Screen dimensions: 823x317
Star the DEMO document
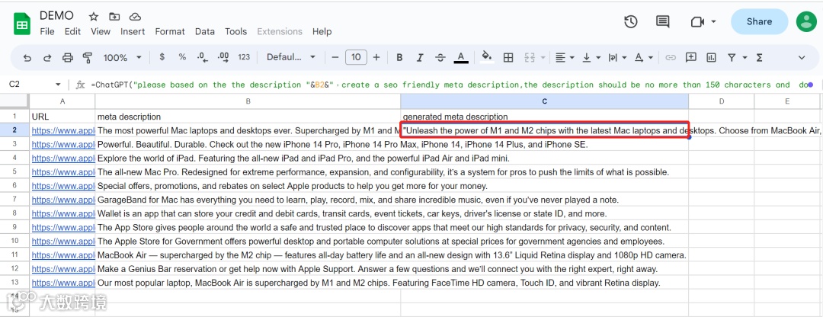(94, 16)
